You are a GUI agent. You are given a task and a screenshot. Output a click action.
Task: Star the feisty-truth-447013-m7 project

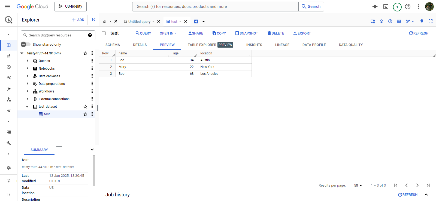click(85, 53)
